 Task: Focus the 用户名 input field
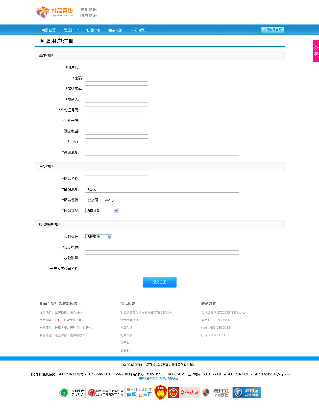pos(116,68)
